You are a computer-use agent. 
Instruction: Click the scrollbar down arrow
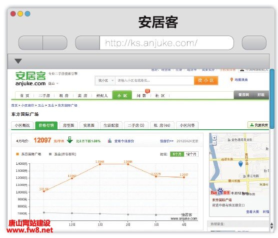point(272,227)
